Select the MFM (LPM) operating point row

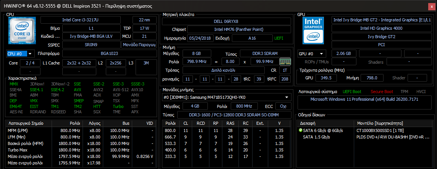click(81, 130)
